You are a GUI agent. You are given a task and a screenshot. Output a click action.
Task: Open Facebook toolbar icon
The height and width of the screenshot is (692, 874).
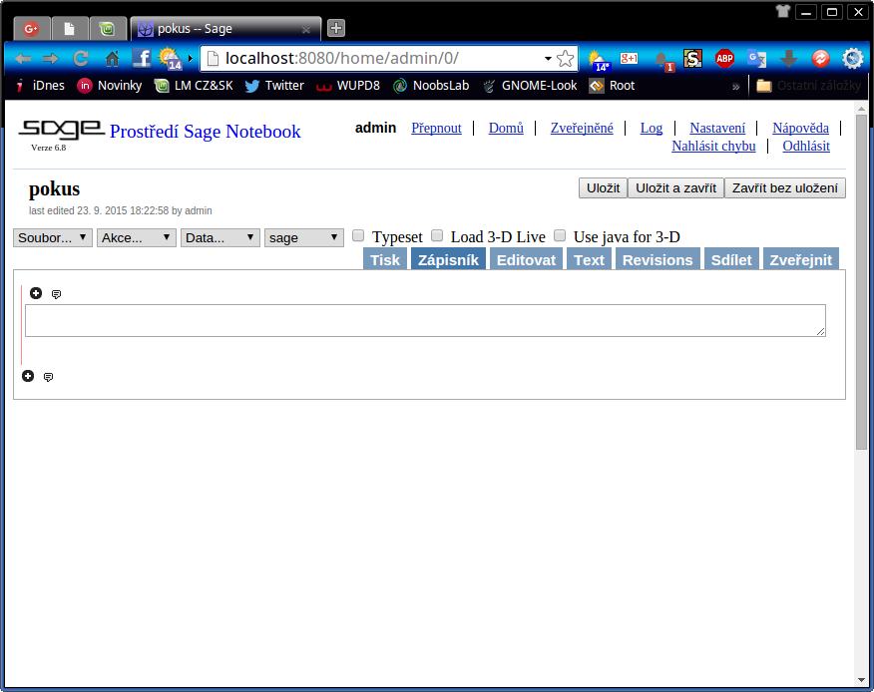142,58
